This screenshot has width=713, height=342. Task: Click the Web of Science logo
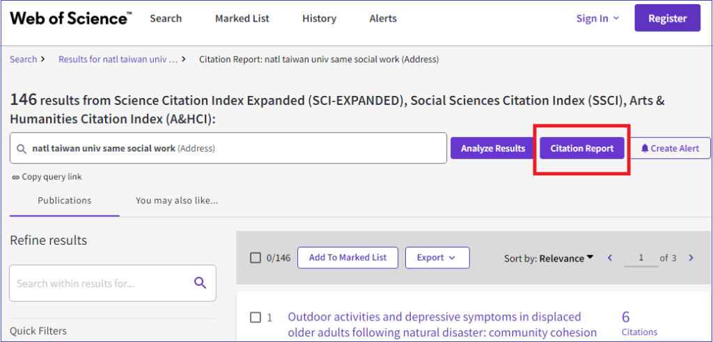tap(71, 18)
